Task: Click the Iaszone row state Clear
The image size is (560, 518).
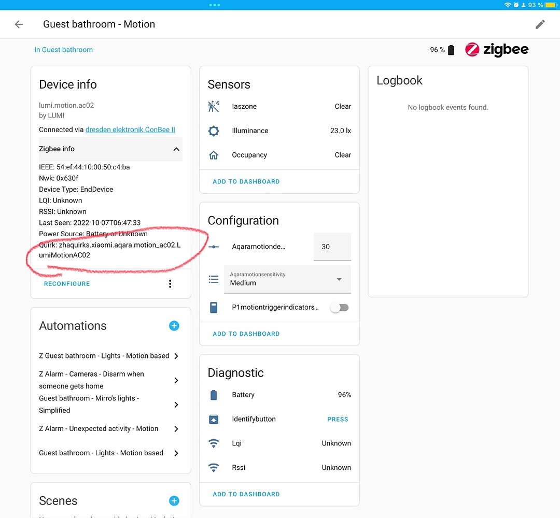Action: click(x=343, y=106)
